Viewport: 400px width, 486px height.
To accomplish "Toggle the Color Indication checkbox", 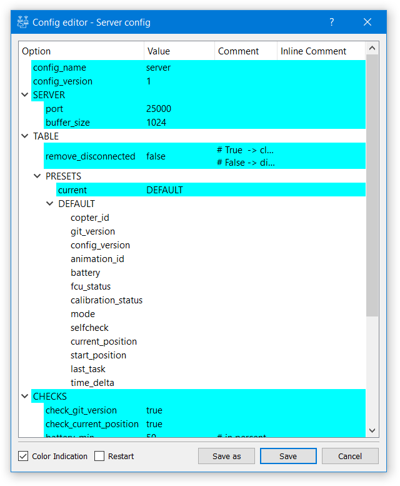I will 23,456.
